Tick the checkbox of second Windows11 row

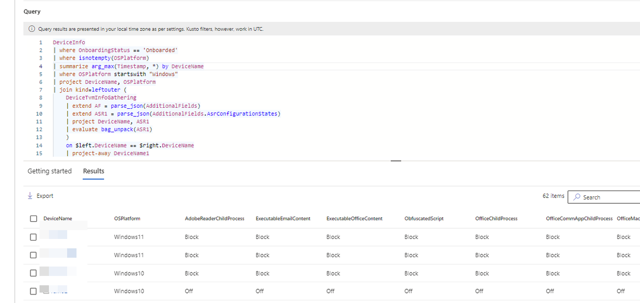click(x=33, y=255)
